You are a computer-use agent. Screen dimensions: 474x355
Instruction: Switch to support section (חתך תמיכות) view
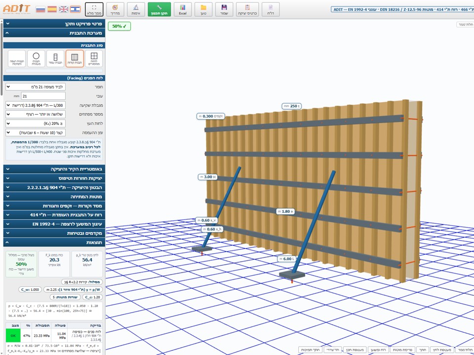[x=310, y=350]
